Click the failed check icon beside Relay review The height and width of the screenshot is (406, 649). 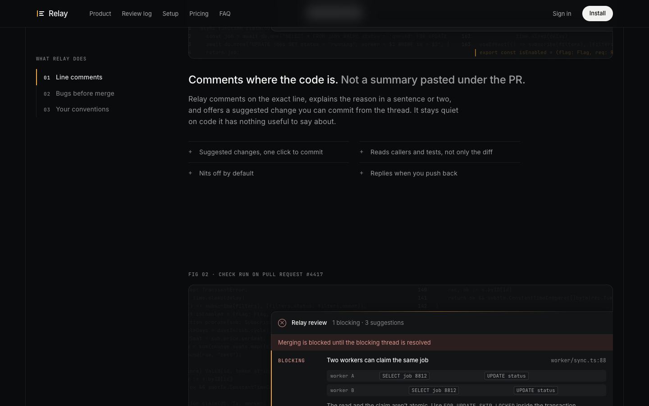(282, 323)
